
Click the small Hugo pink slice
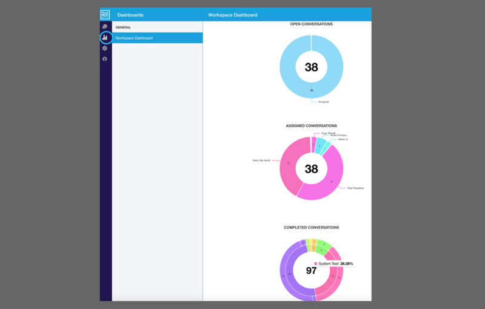point(313,145)
